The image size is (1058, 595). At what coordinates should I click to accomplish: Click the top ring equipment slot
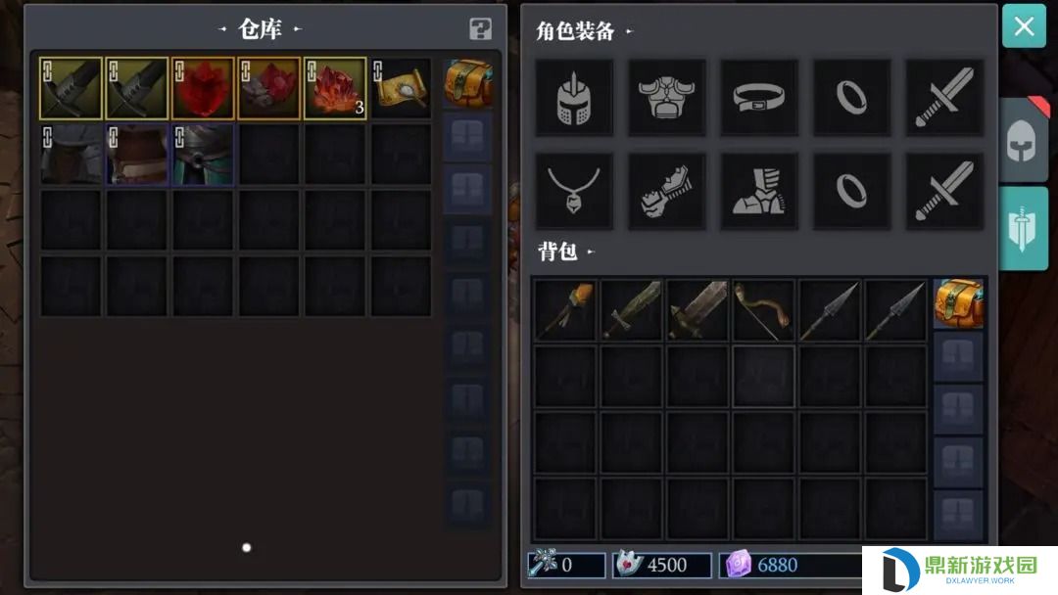click(x=851, y=99)
